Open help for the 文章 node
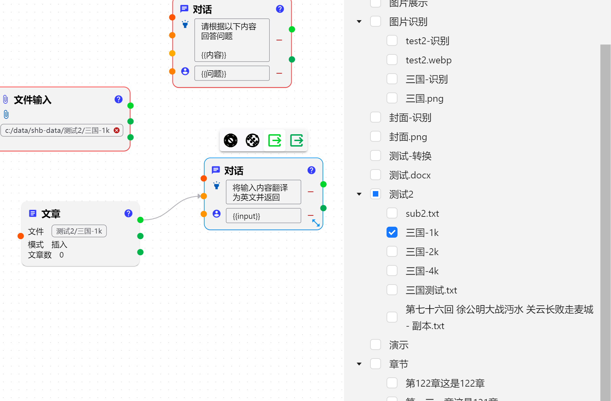 click(x=129, y=213)
